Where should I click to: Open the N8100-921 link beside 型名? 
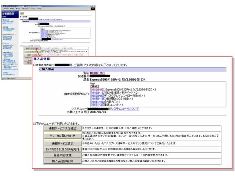[x=97, y=73]
